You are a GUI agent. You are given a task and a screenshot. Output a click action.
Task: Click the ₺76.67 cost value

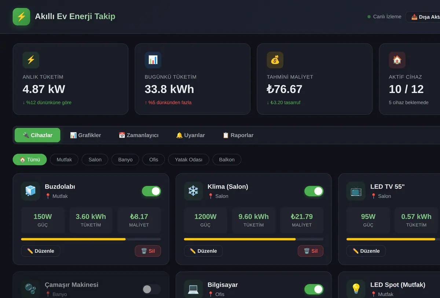[x=285, y=89]
